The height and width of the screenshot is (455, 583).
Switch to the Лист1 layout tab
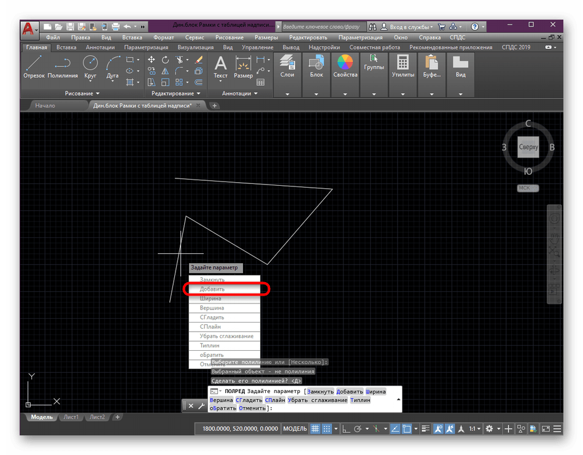tap(70, 417)
